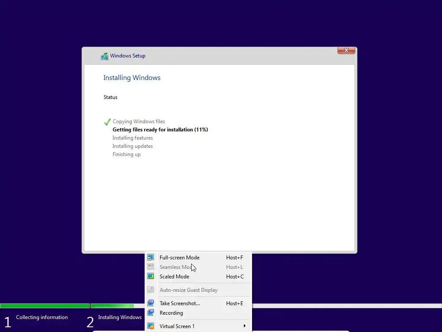Click step 1 'Collecting information' label
442x332 pixels.
coord(42,317)
